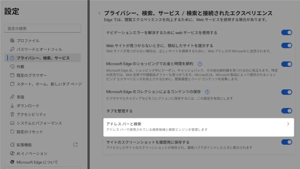The image size is (300, 169).
Task: Click the 設定の検索 search field
Action: coord(42,28)
